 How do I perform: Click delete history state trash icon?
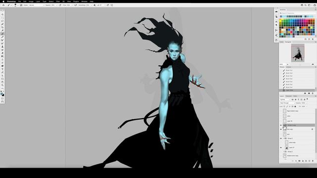[x=313, y=93]
